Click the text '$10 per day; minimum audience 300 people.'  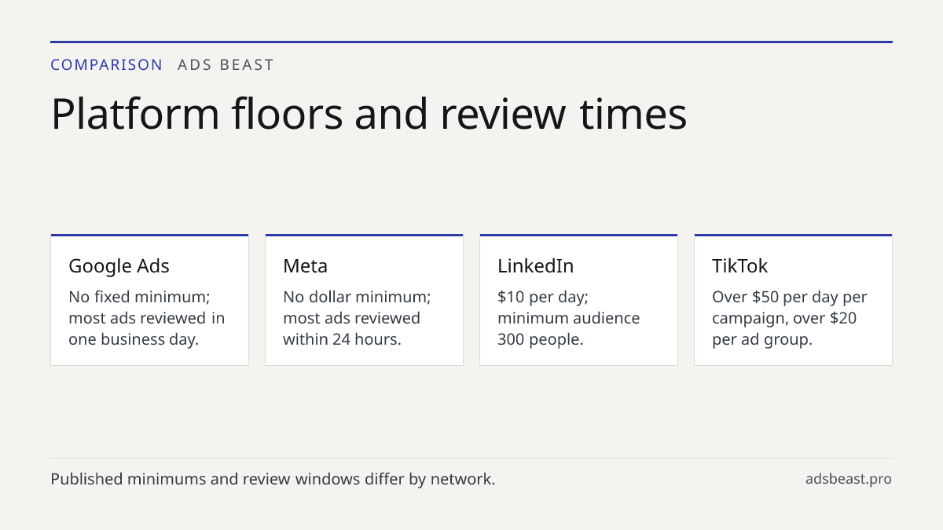[569, 318]
